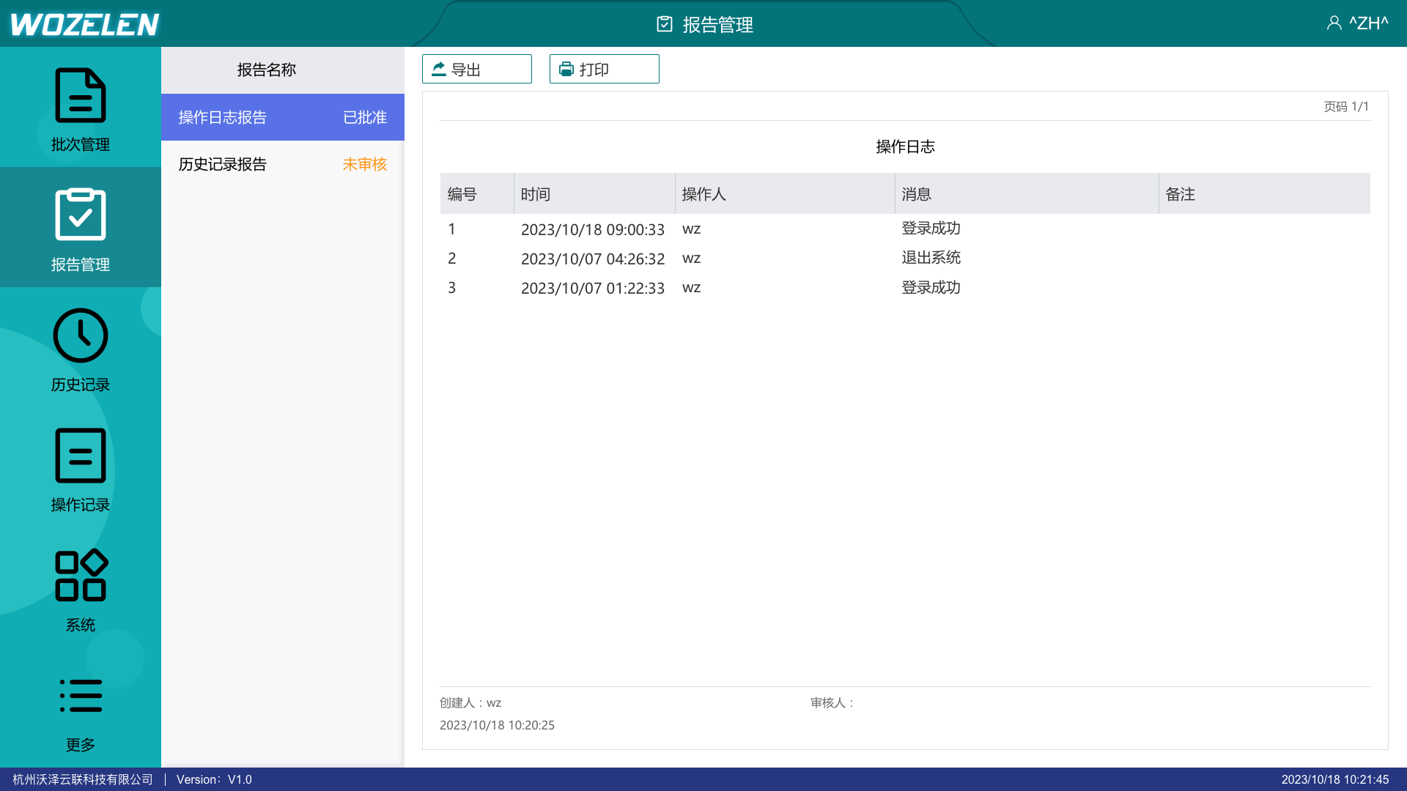This screenshot has width=1407, height=791.
Task: Open 更多 list icon
Action: coord(81,696)
